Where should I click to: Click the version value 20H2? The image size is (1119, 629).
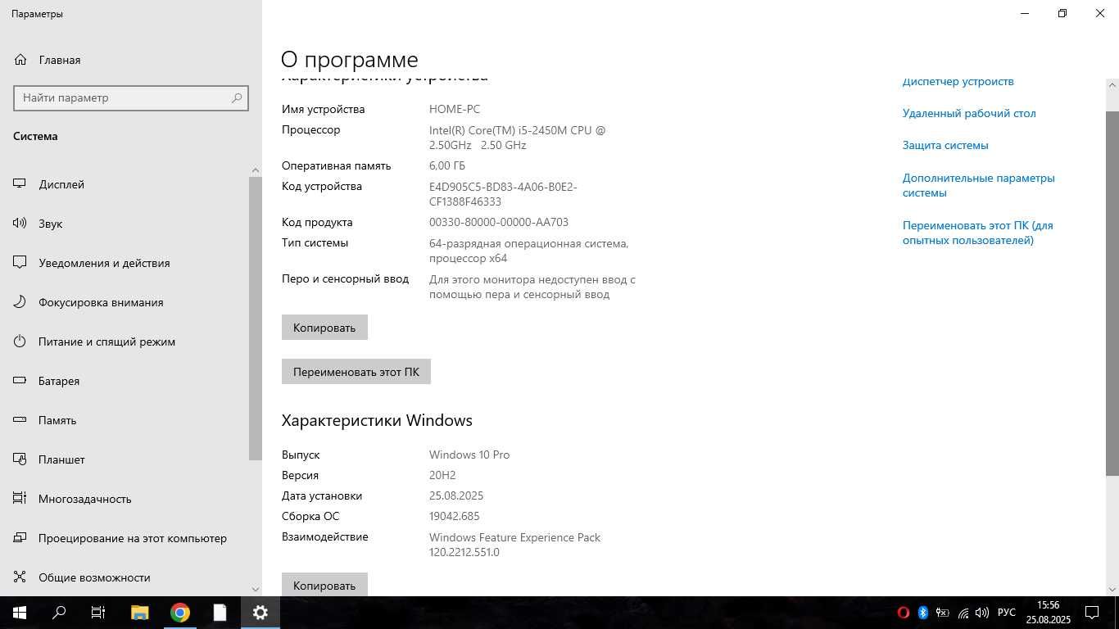coord(442,475)
